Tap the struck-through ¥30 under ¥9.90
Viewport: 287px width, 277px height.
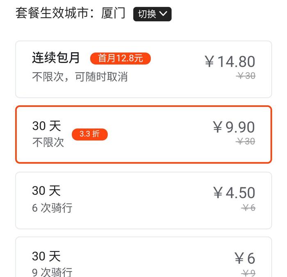tap(245, 141)
